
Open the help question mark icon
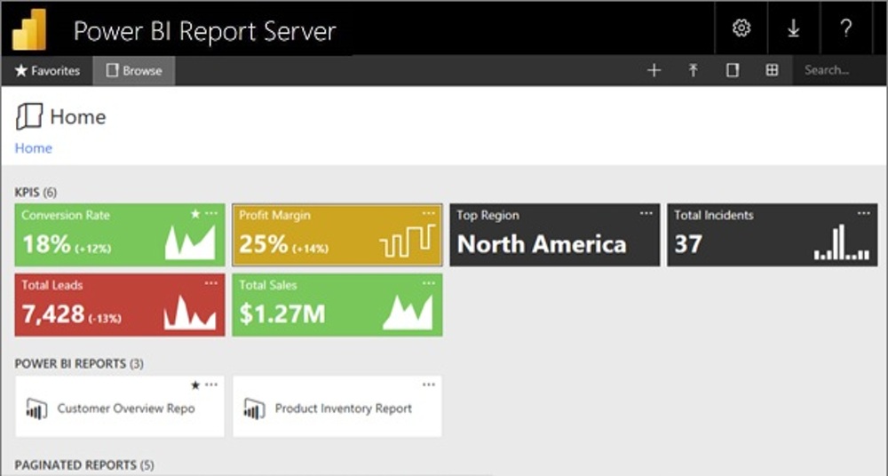(846, 28)
